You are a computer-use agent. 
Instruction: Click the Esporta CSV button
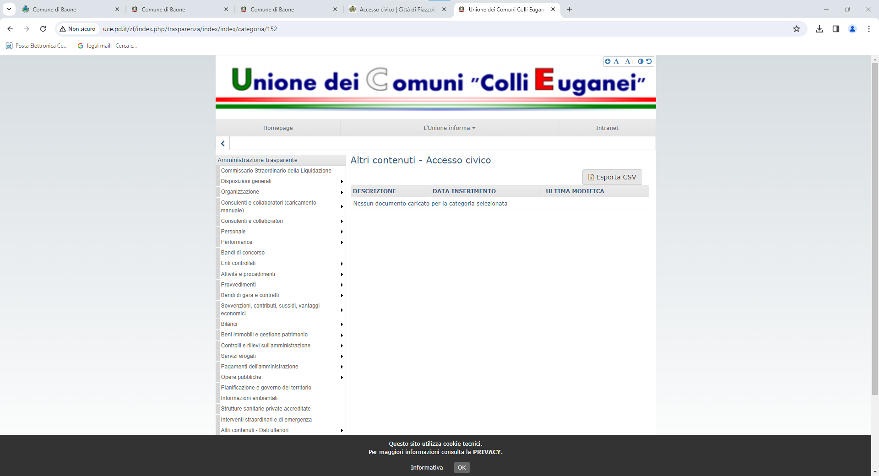pyautogui.click(x=612, y=177)
